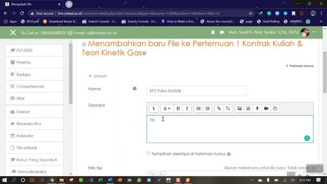
Task: Close the side navigation drawer with X
Action: point(13,32)
